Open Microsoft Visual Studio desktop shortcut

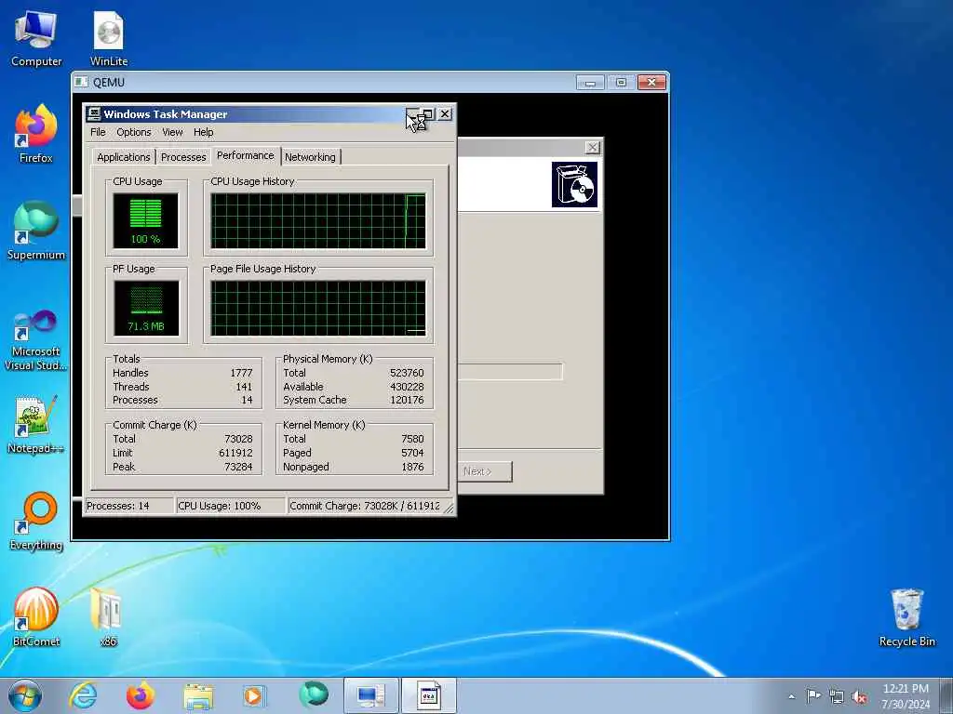pyautogui.click(x=36, y=339)
